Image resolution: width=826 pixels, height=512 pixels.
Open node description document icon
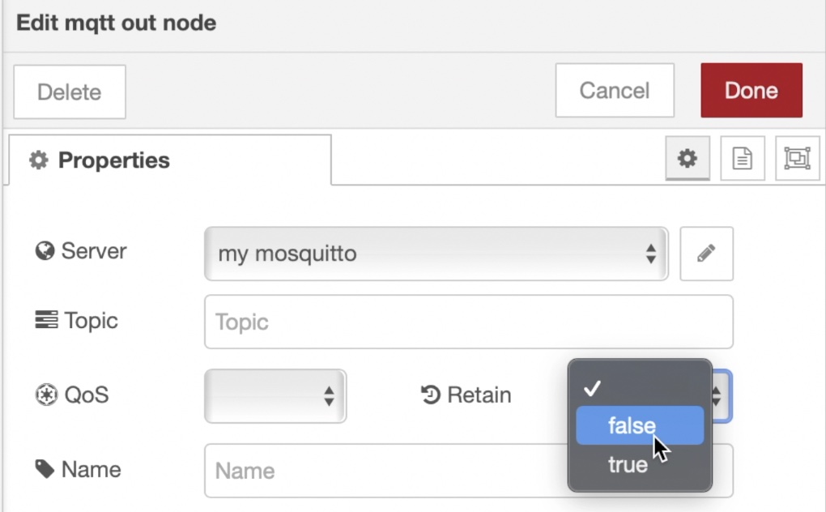point(743,159)
